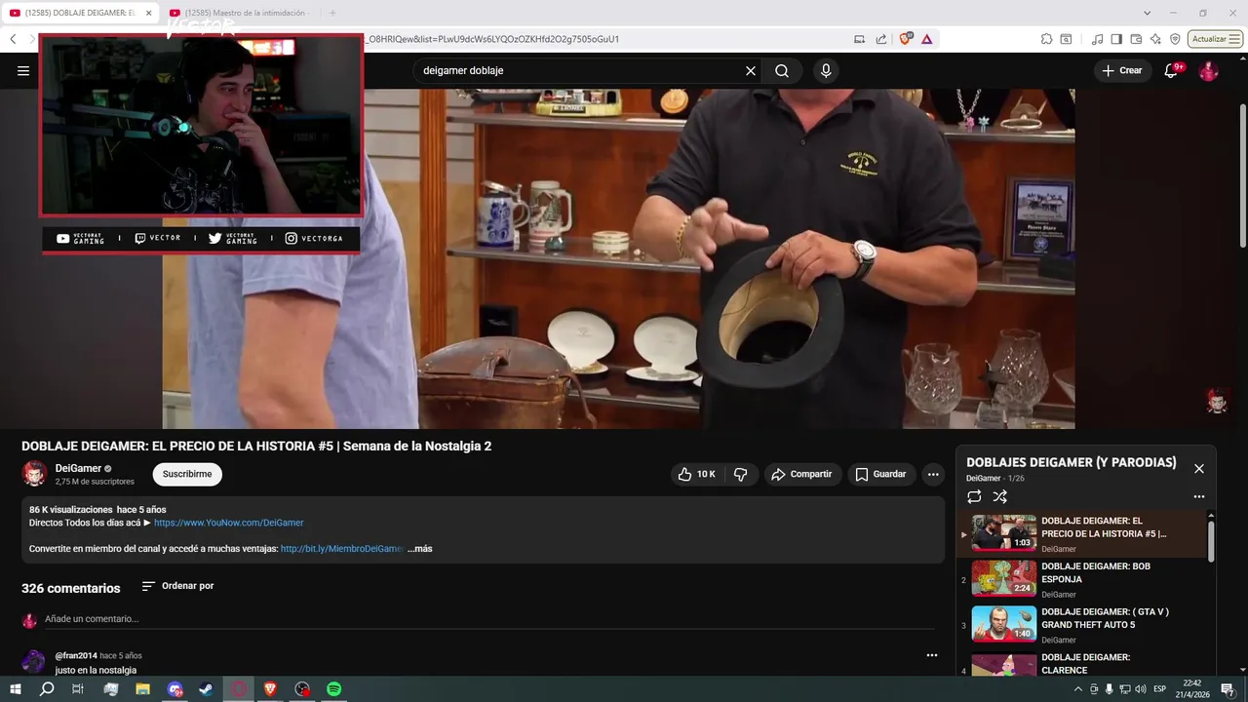Open options menu for @fran2014 comment
1248x702 pixels.
pos(931,655)
